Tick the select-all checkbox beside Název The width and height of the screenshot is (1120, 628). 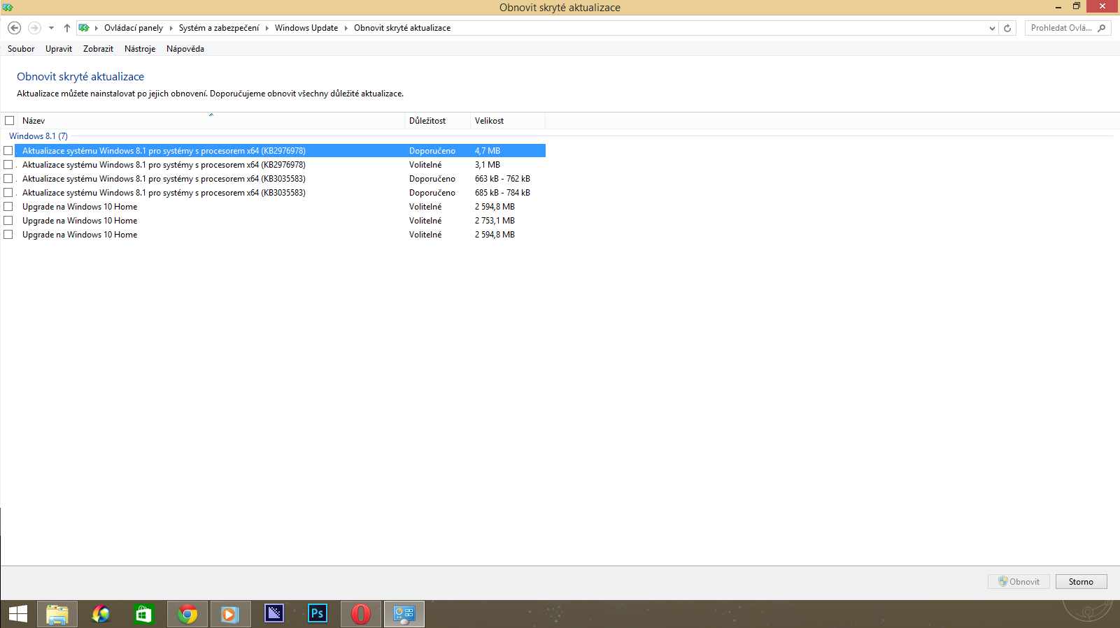[x=10, y=121]
